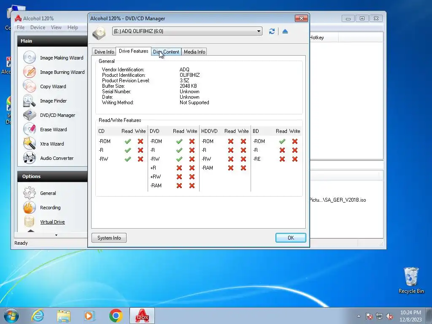Click the Virtual Drive link label
The height and width of the screenshot is (324, 432).
point(52,222)
